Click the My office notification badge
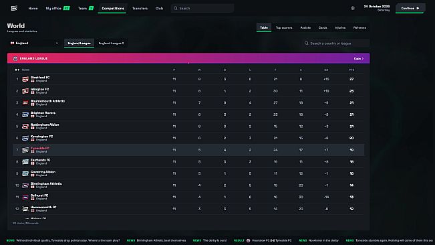 [x=67, y=8]
